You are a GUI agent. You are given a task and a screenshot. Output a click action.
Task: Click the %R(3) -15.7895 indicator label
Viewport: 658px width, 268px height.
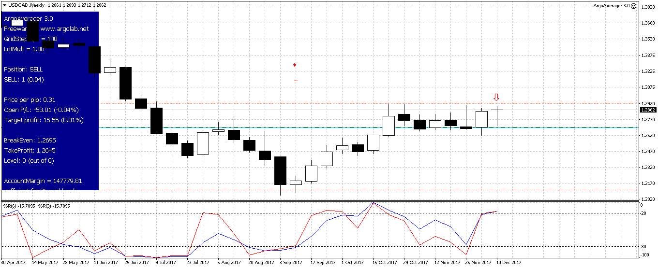(x=54, y=206)
